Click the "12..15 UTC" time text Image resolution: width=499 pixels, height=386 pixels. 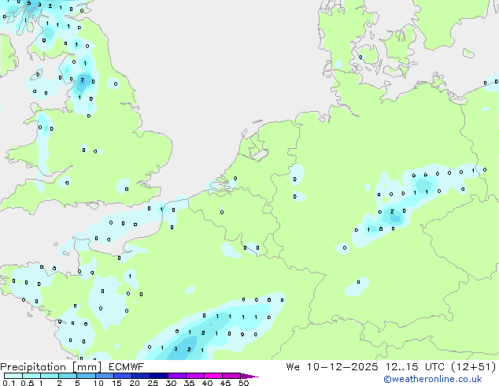coord(414,367)
